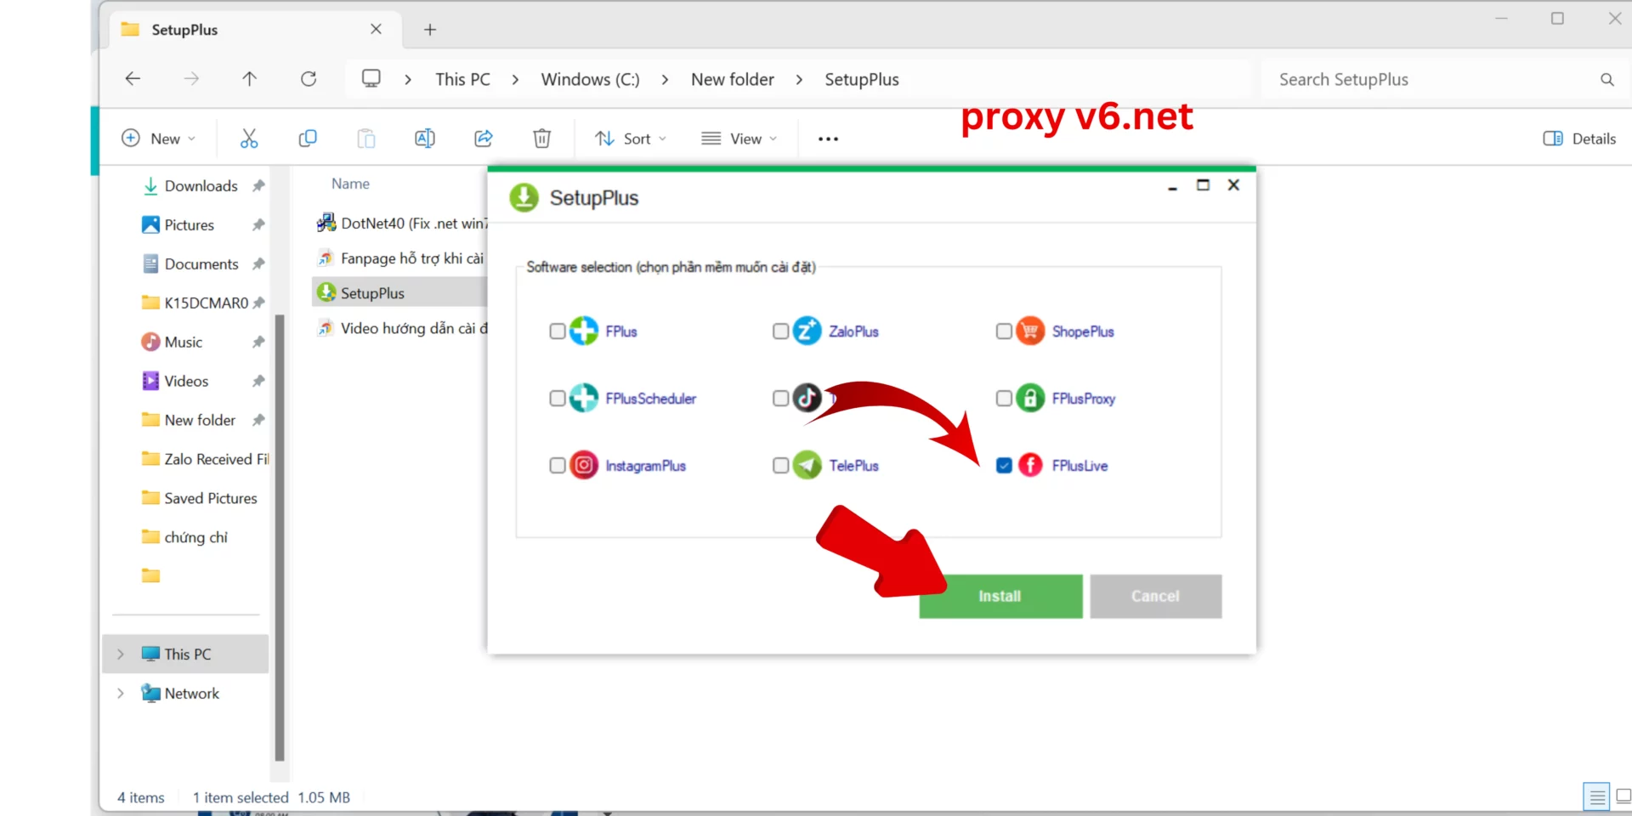Select Fanpage hỗ trợ khi cài file
This screenshot has width=1632, height=816.
click(399, 258)
